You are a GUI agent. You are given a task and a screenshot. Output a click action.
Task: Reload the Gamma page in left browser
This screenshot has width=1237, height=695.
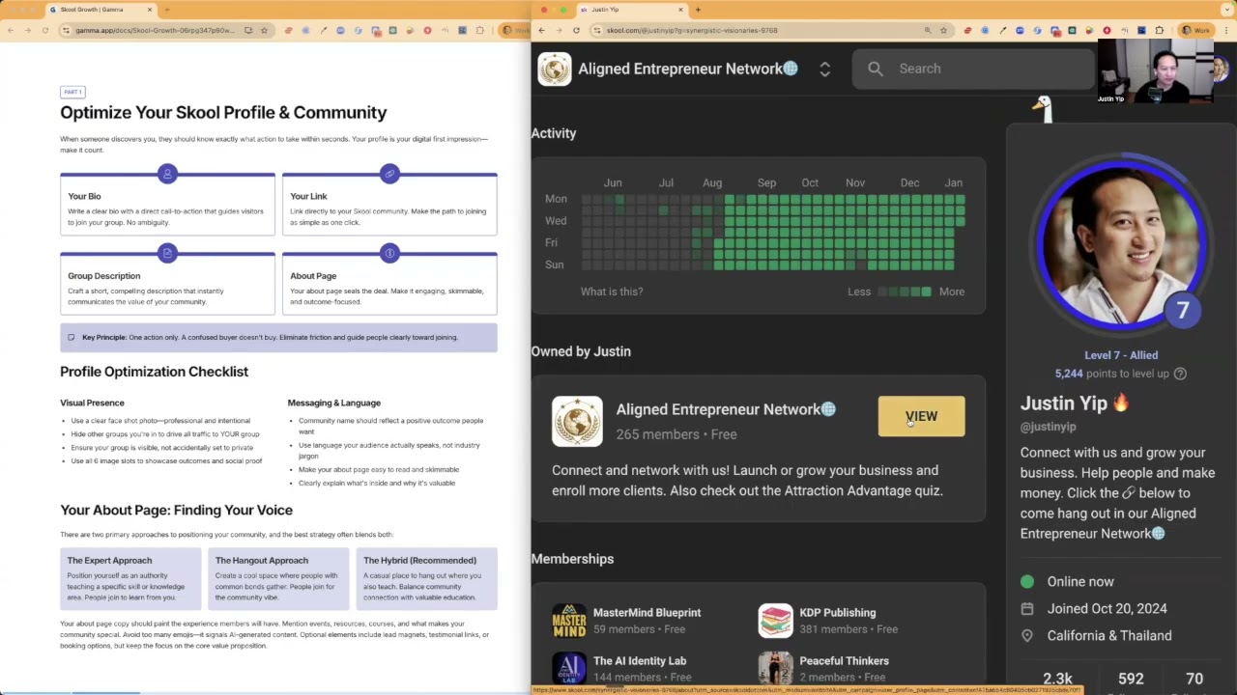pyautogui.click(x=44, y=30)
